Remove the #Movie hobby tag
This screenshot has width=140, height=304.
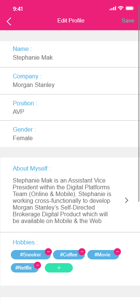tap(117, 252)
